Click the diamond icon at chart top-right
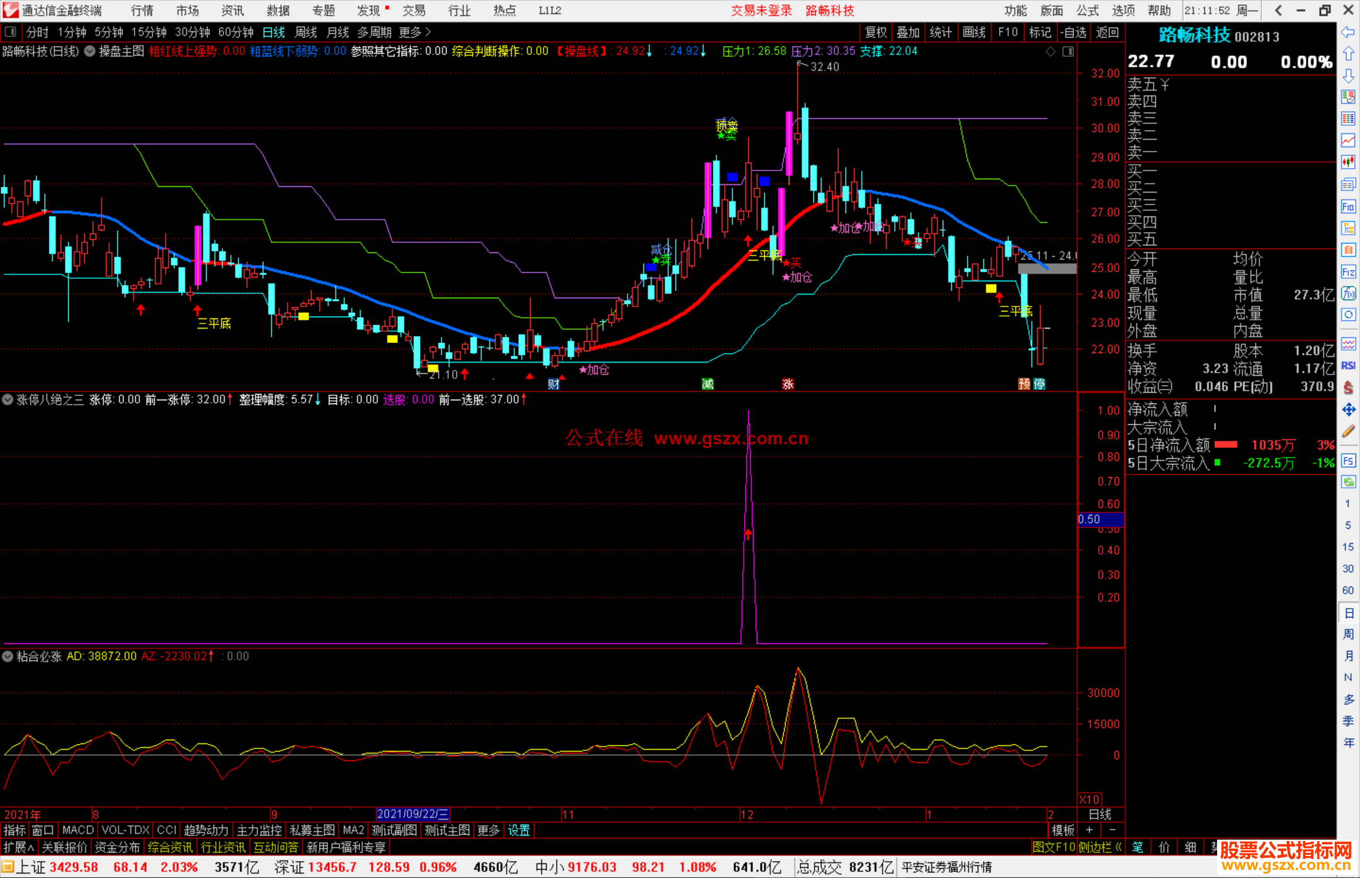This screenshot has height=878, width=1360. point(1050,52)
